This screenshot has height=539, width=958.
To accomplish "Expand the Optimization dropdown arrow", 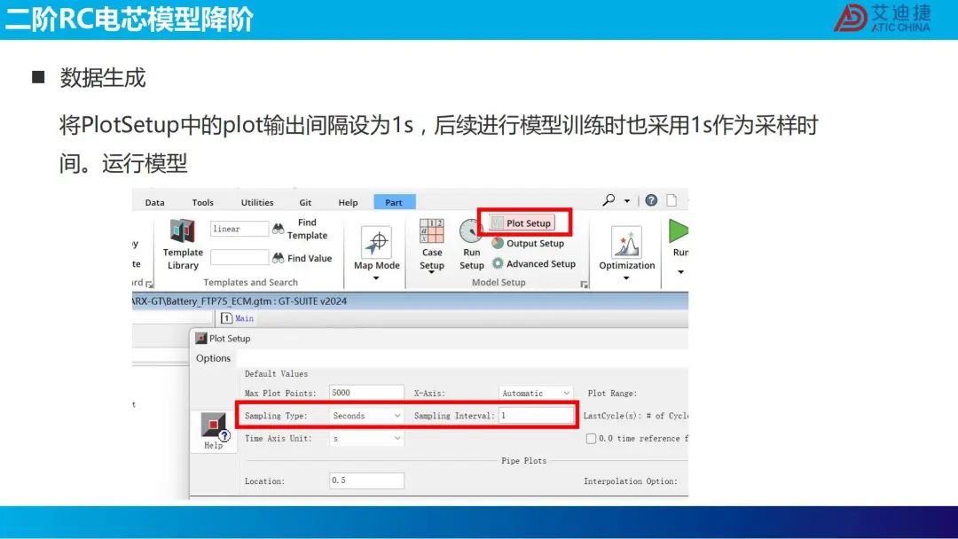I will (626, 278).
